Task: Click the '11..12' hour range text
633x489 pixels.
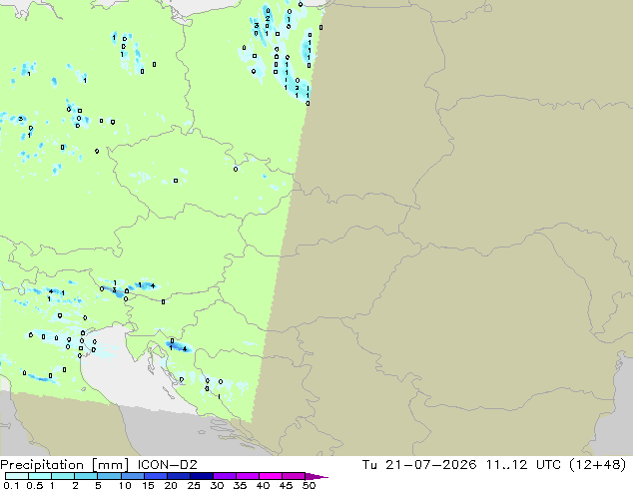Action: (x=506, y=464)
